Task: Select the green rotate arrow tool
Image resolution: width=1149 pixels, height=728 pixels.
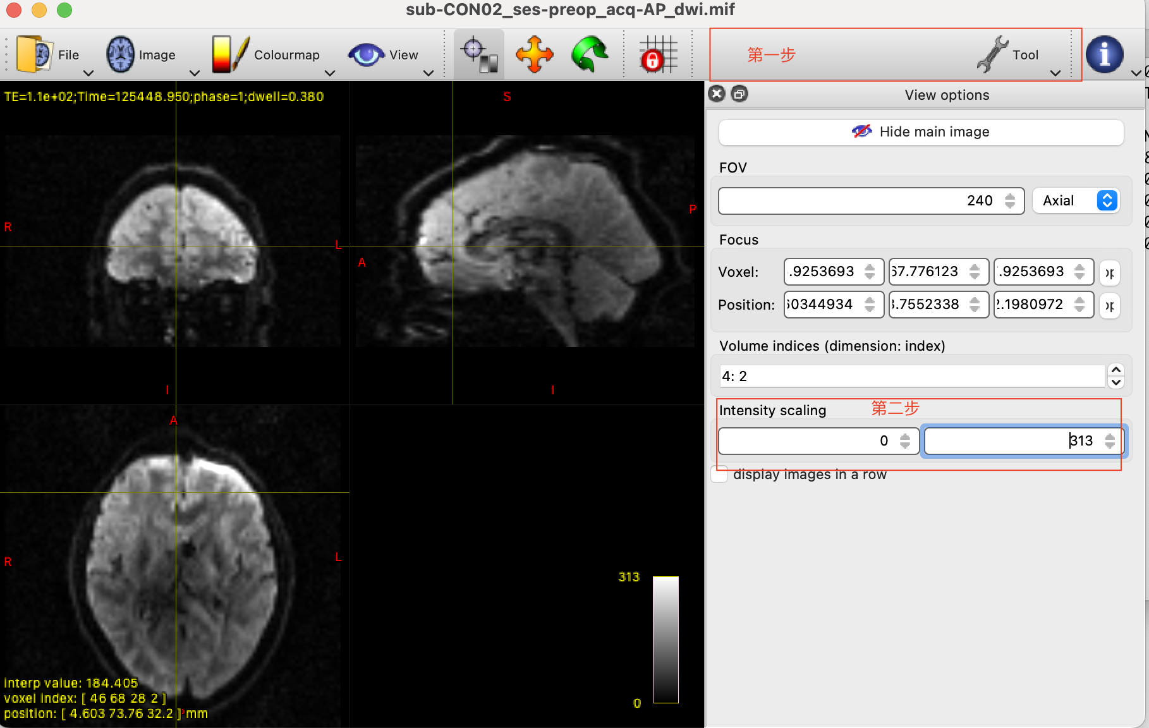Action: click(x=589, y=54)
